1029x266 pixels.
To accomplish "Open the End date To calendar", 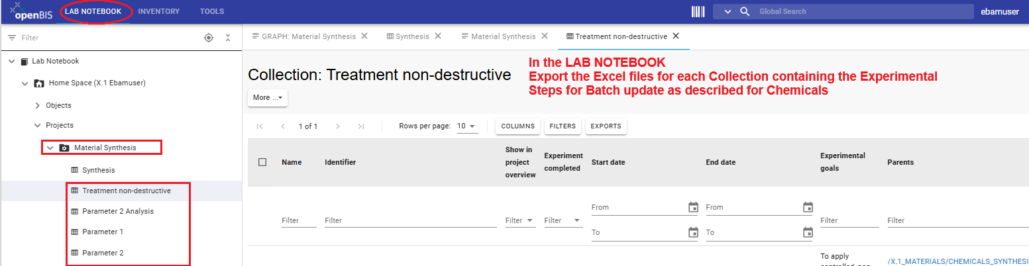I will coord(808,232).
